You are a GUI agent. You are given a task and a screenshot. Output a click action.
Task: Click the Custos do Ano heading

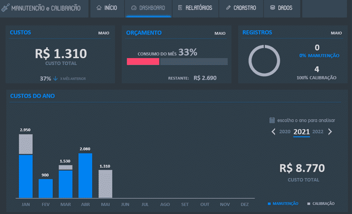tap(33, 96)
